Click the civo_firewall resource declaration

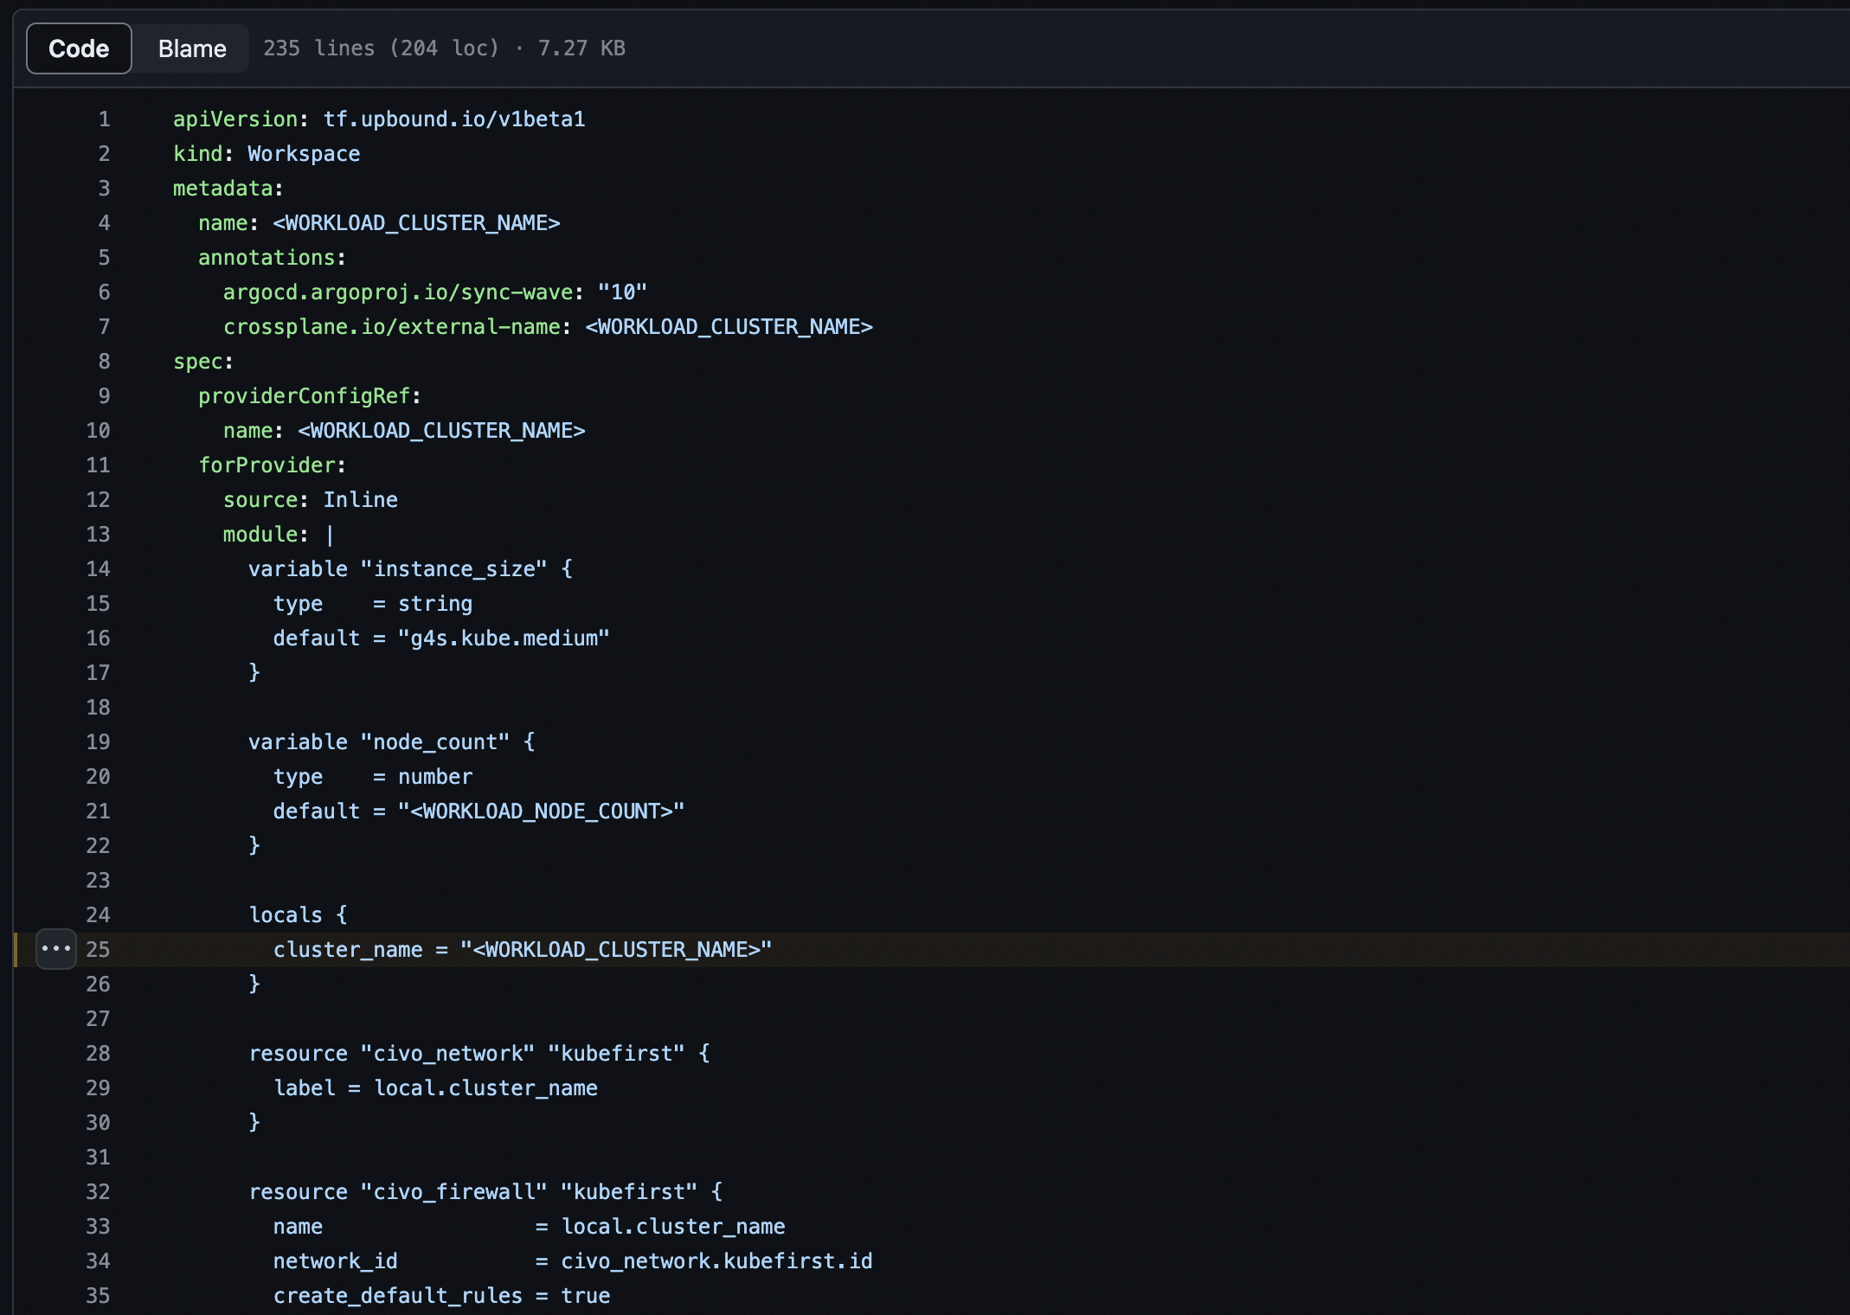tap(485, 1192)
